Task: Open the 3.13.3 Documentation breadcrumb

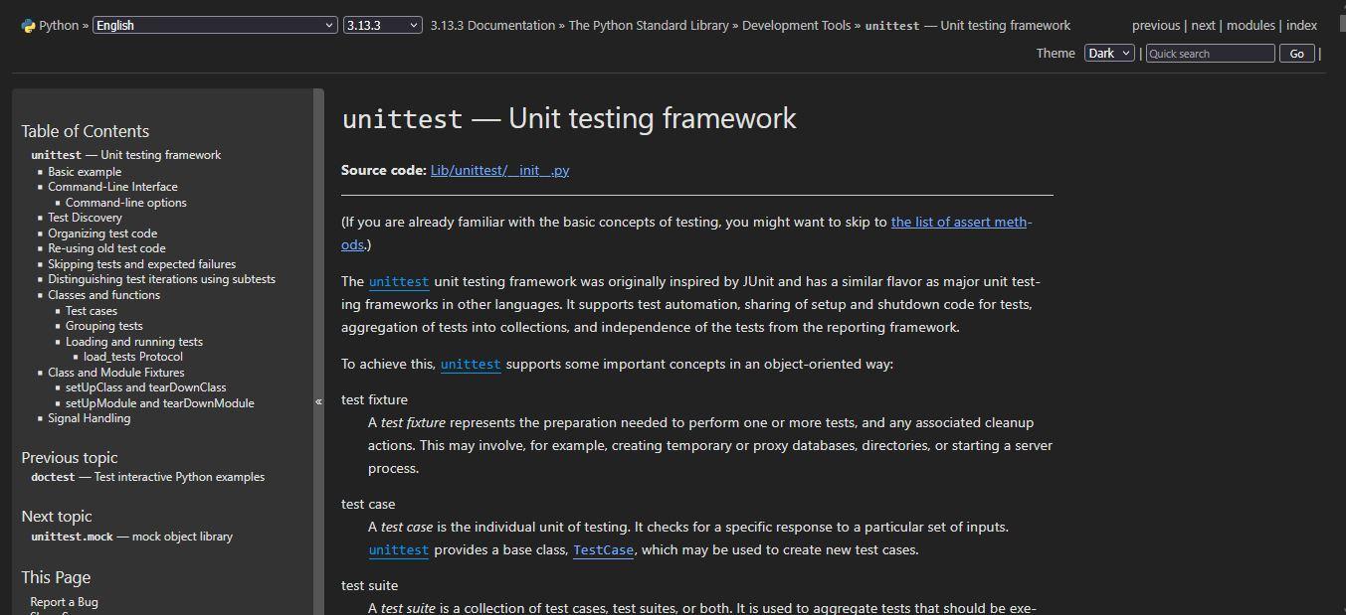Action: click(x=492, y=26)
